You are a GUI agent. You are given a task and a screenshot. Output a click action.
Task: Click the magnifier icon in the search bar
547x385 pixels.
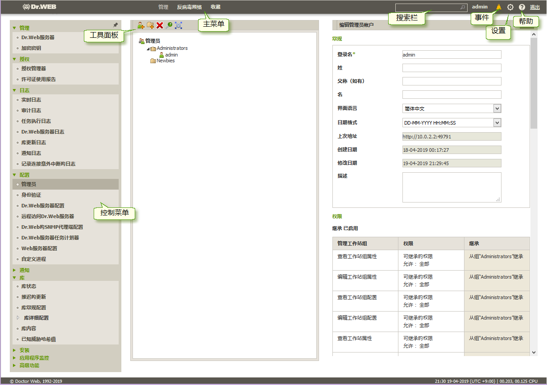point(463,8)
